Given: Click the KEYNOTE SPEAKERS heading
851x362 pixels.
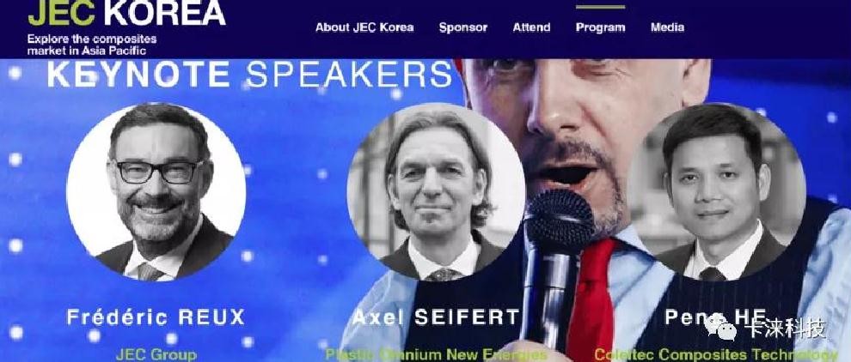Looking at the screenshot, I should tap(249, 75).
